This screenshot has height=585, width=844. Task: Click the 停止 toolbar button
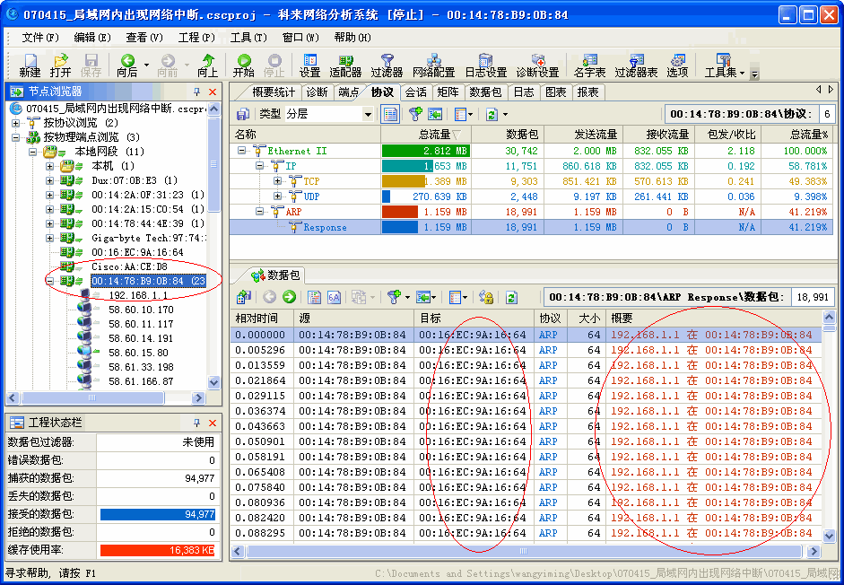point(274,63)
